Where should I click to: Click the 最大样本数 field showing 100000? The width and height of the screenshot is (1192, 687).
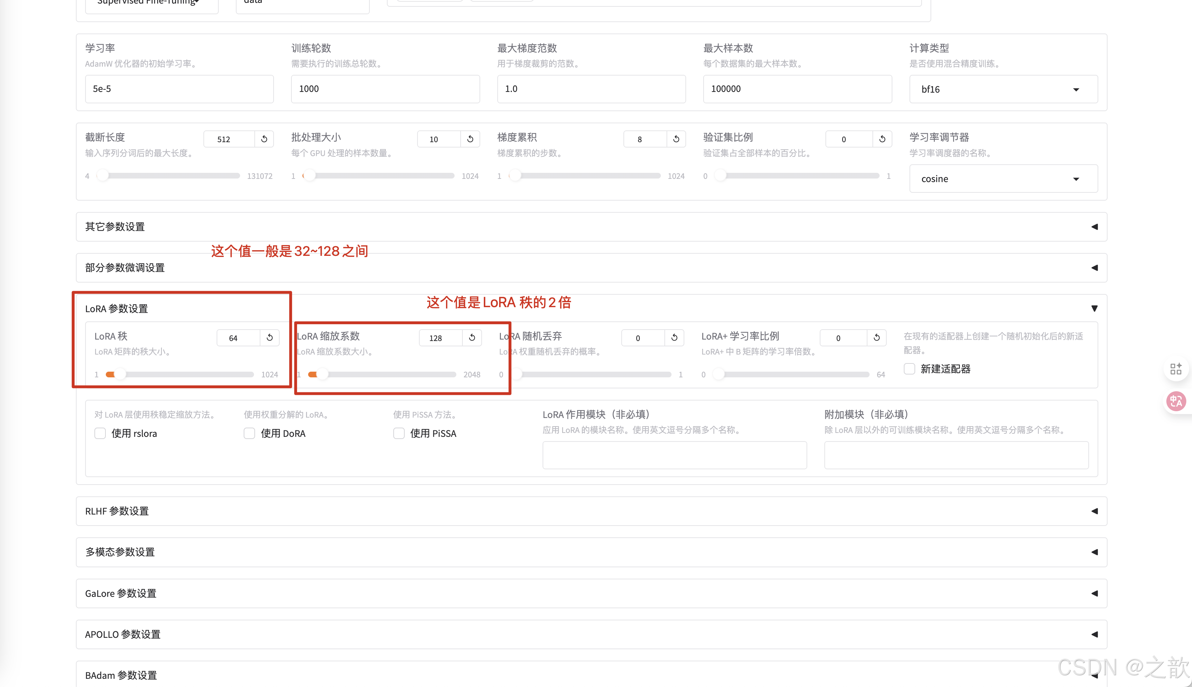pyautogui.click(x=797, y=89)
